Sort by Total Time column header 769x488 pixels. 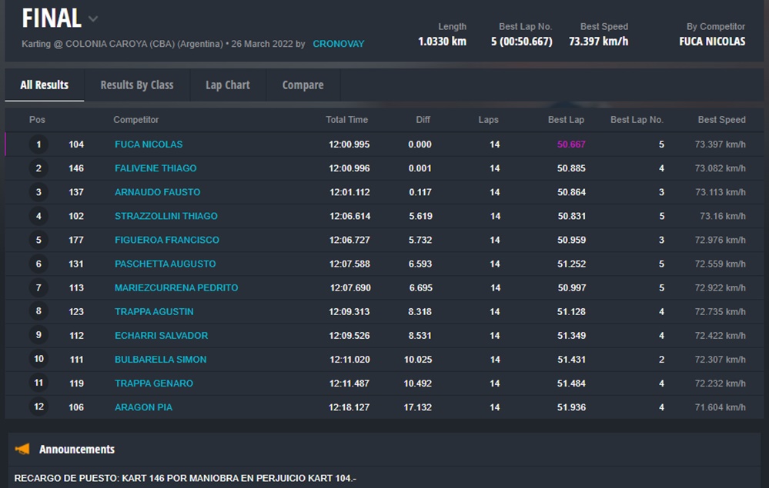pos(346,120)
